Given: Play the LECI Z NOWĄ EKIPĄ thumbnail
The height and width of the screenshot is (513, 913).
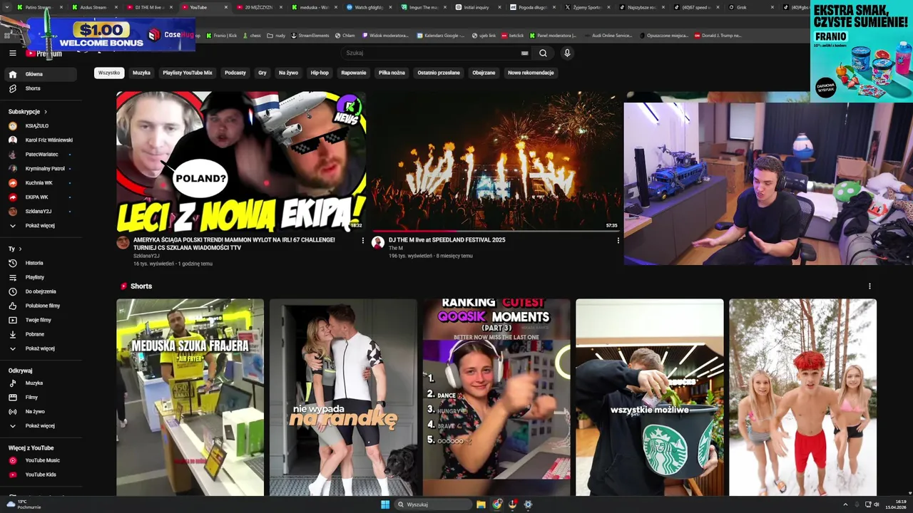Looking at the screenshot, I should (241, 161).
